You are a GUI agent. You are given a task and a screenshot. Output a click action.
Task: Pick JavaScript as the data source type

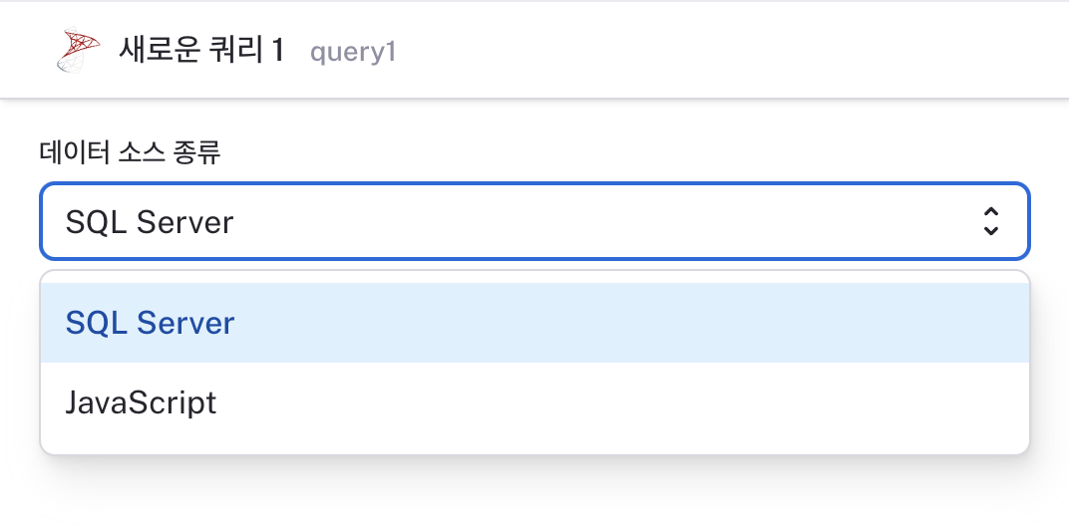[534, 402]
